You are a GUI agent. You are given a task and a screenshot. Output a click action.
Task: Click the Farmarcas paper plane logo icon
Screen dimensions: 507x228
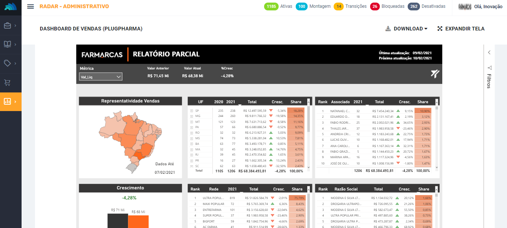click(x=435, y=74)
